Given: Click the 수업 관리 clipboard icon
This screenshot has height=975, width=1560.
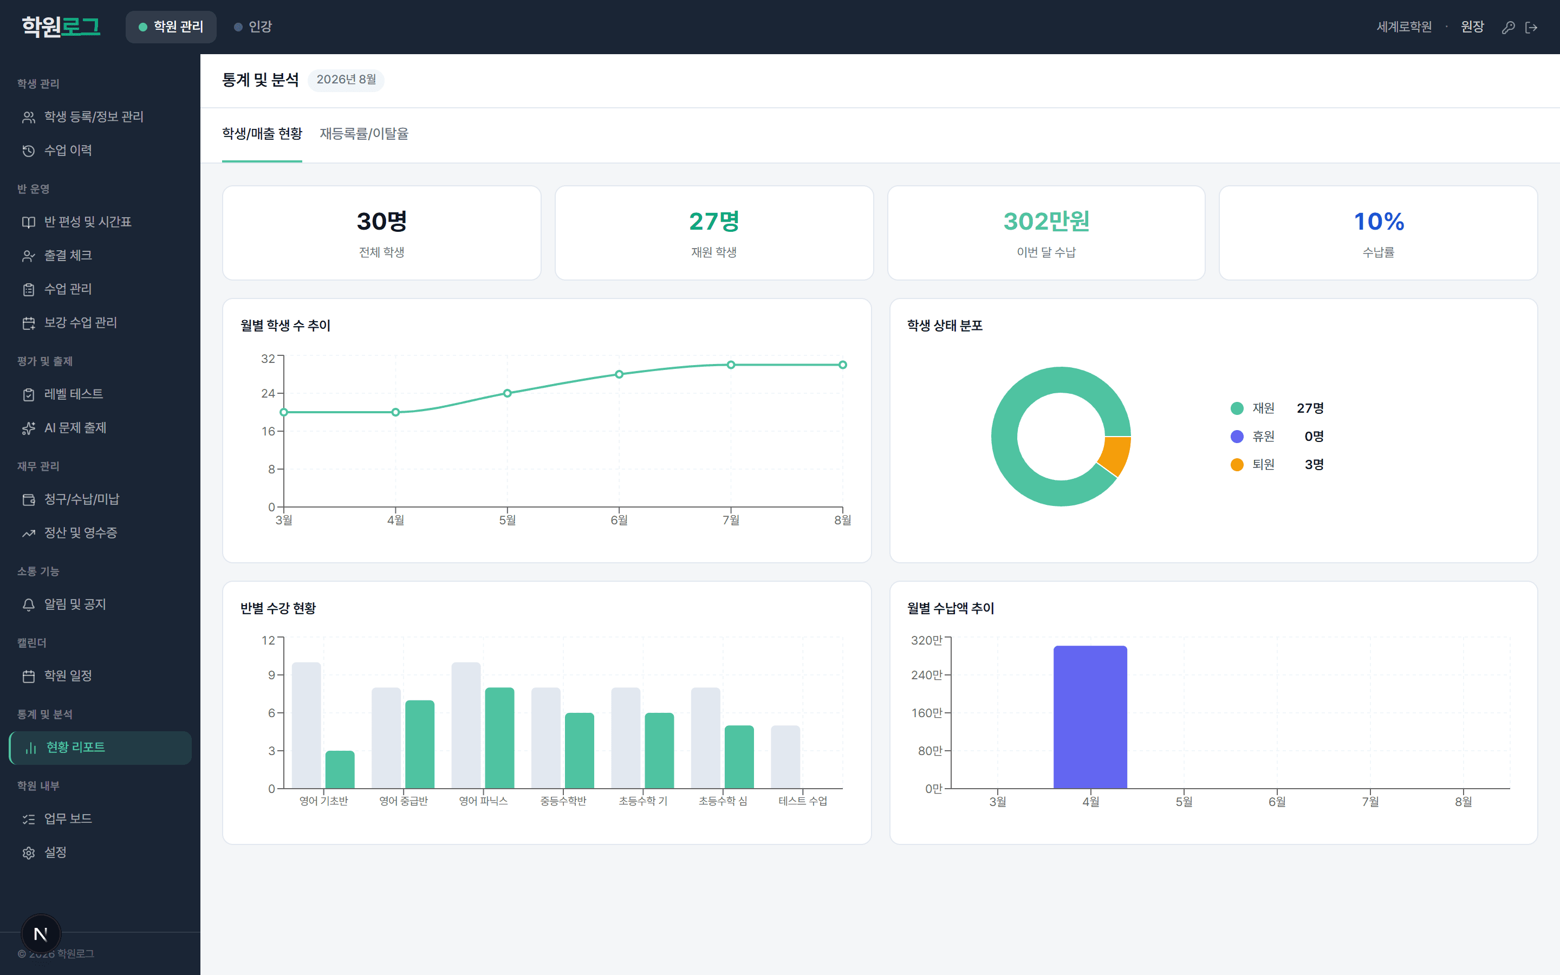Looking at the screenshot, I should click(28, 290).
